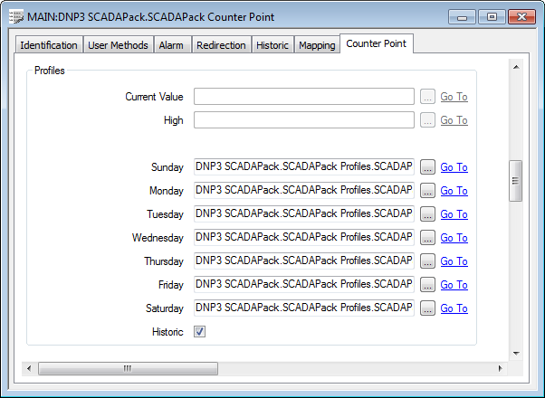Click the vertical scrollbar down arrow
The width and height of the screenshot is (545, 398).
coord(516,354)
